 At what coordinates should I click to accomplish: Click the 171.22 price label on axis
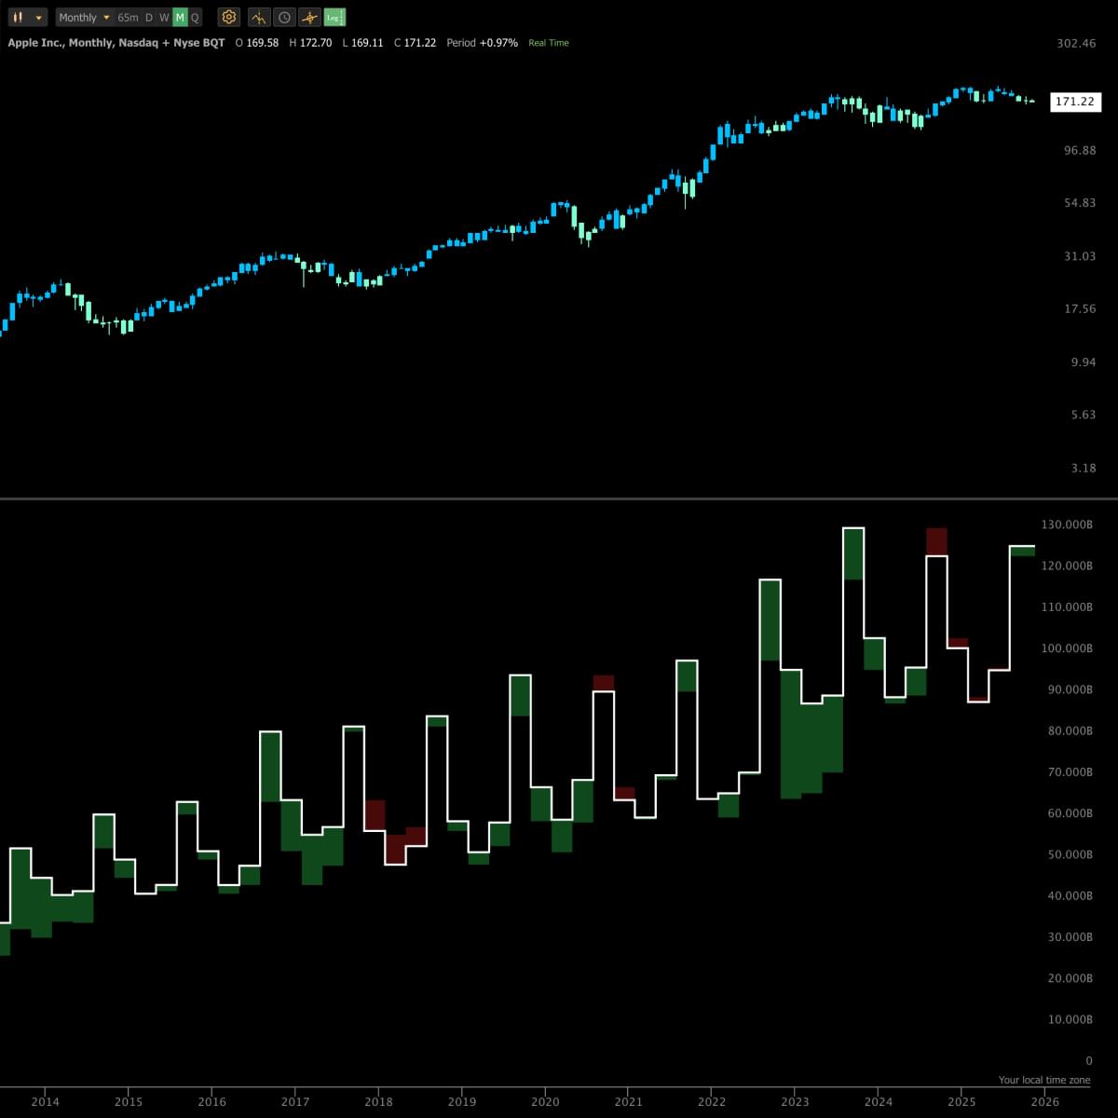pyautogui.click(x=1075, y=102)
